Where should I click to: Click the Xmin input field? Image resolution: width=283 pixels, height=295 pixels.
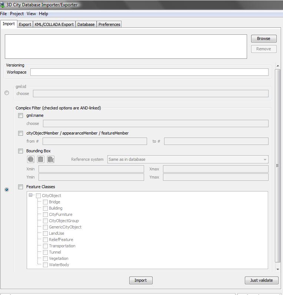pyautogui.click(x=91, y=169)
